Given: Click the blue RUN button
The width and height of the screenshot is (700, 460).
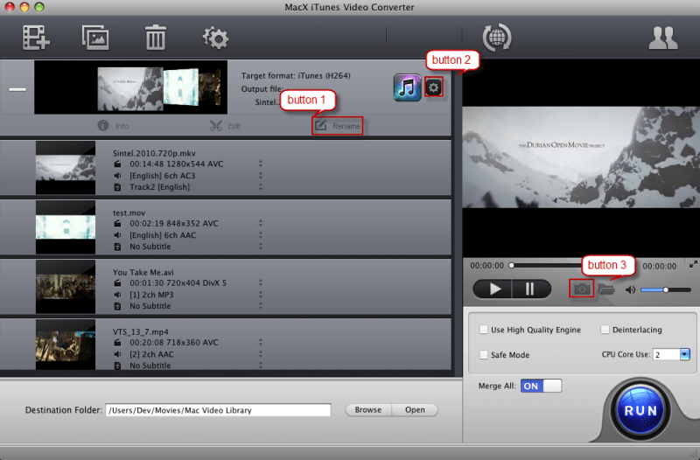Looking at the screenshot, I should tap(640, 410).
